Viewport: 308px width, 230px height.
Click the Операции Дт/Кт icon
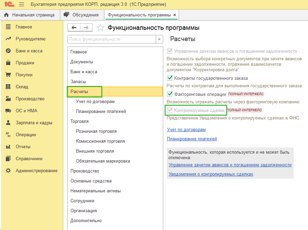[8, 135]
